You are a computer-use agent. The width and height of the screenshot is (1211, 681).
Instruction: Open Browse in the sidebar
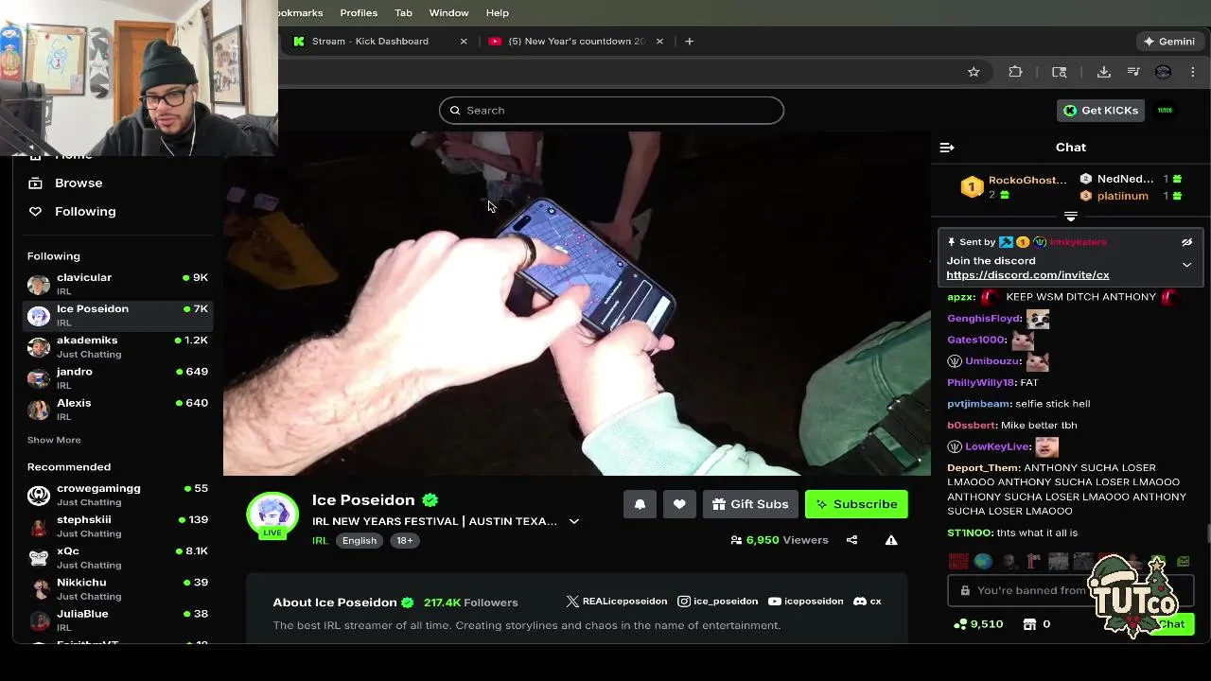[79, 183]
